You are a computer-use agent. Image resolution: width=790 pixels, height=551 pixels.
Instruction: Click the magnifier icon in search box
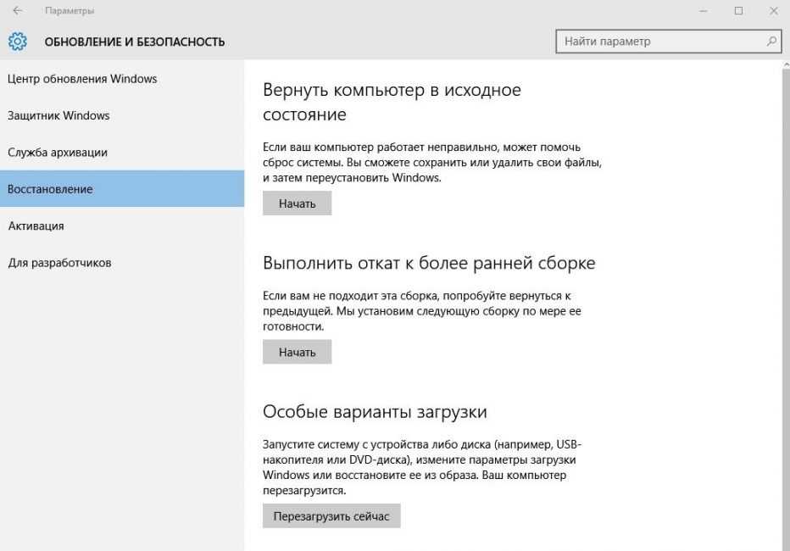coord(771,41)
